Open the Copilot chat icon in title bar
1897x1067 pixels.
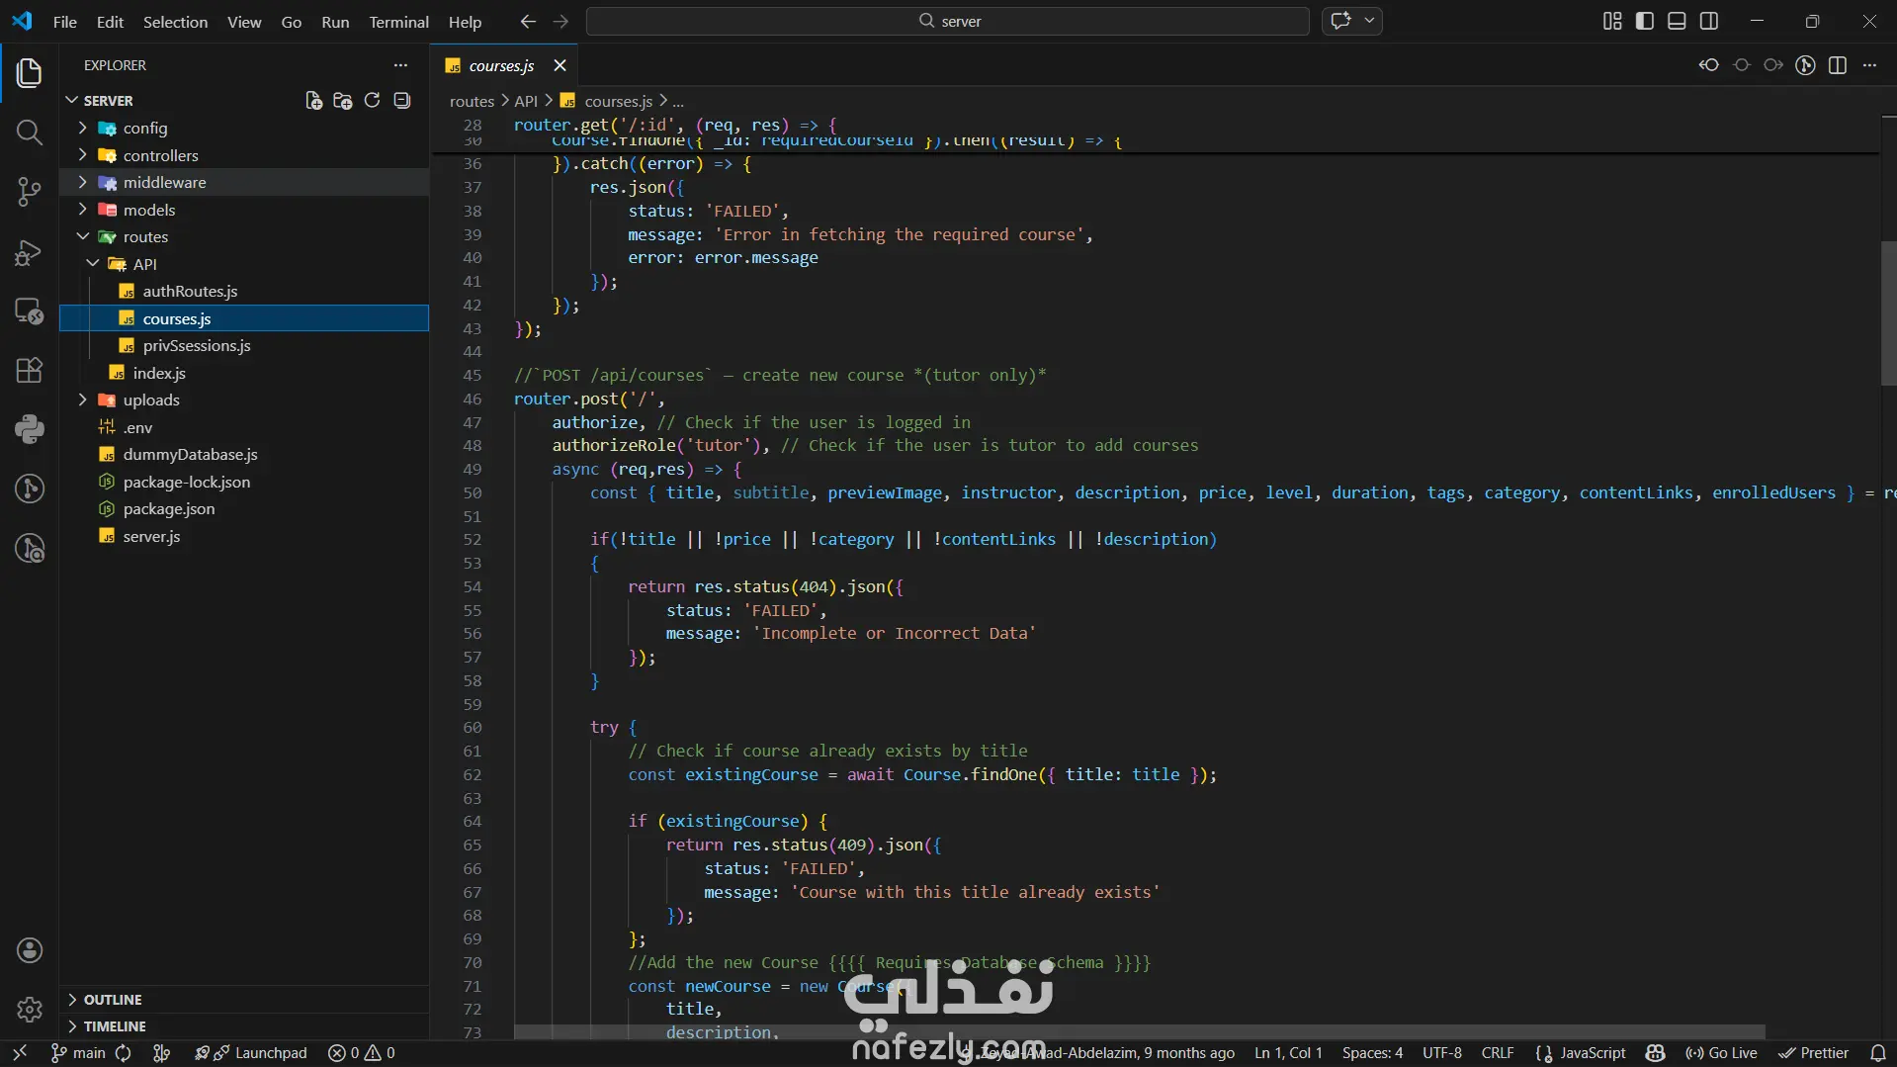coord(1340,21)
